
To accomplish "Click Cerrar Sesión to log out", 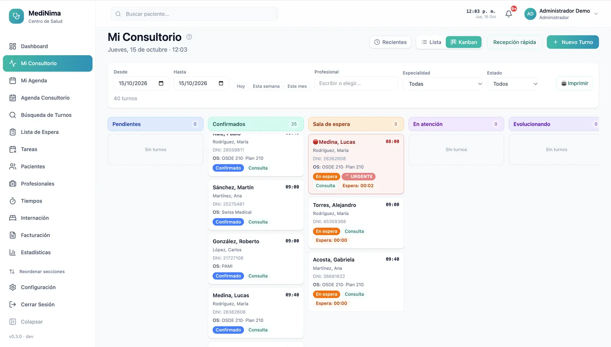I will click(x=48, y=304).
